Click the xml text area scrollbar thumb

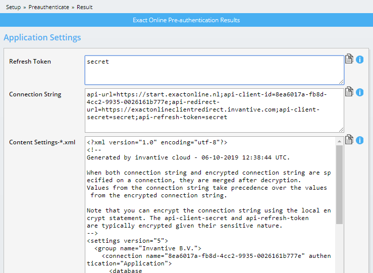pos(340,185)
